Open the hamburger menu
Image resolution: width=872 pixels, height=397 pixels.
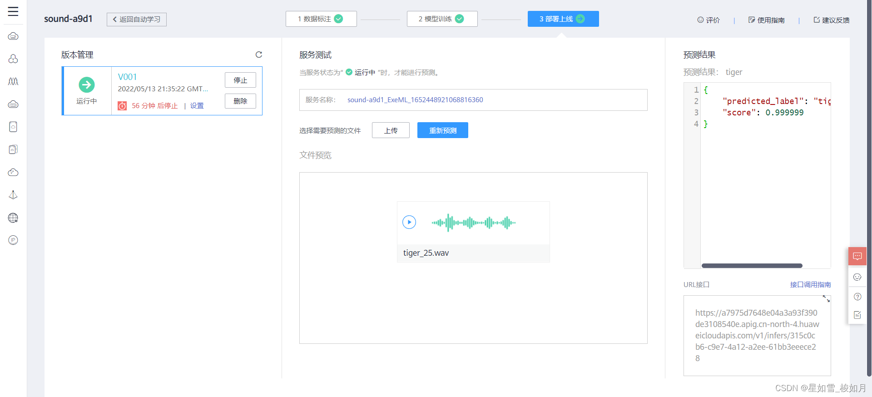(x=13, y=12)
